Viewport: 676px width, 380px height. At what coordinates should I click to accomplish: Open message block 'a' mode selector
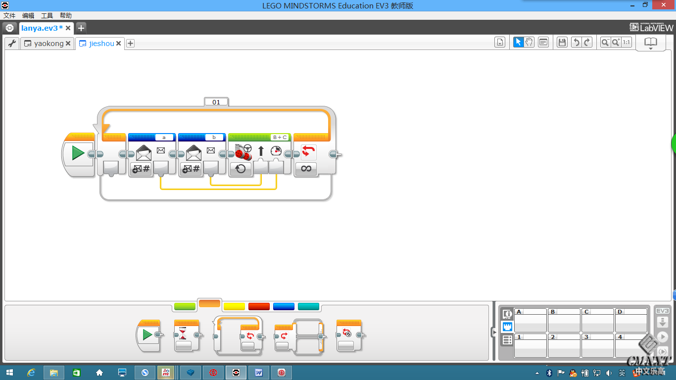pyautogui.click(x=141, y=169)
